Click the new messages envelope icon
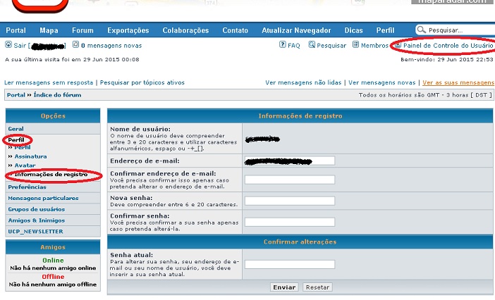The image size is (495, 300). tap(75, 44)
